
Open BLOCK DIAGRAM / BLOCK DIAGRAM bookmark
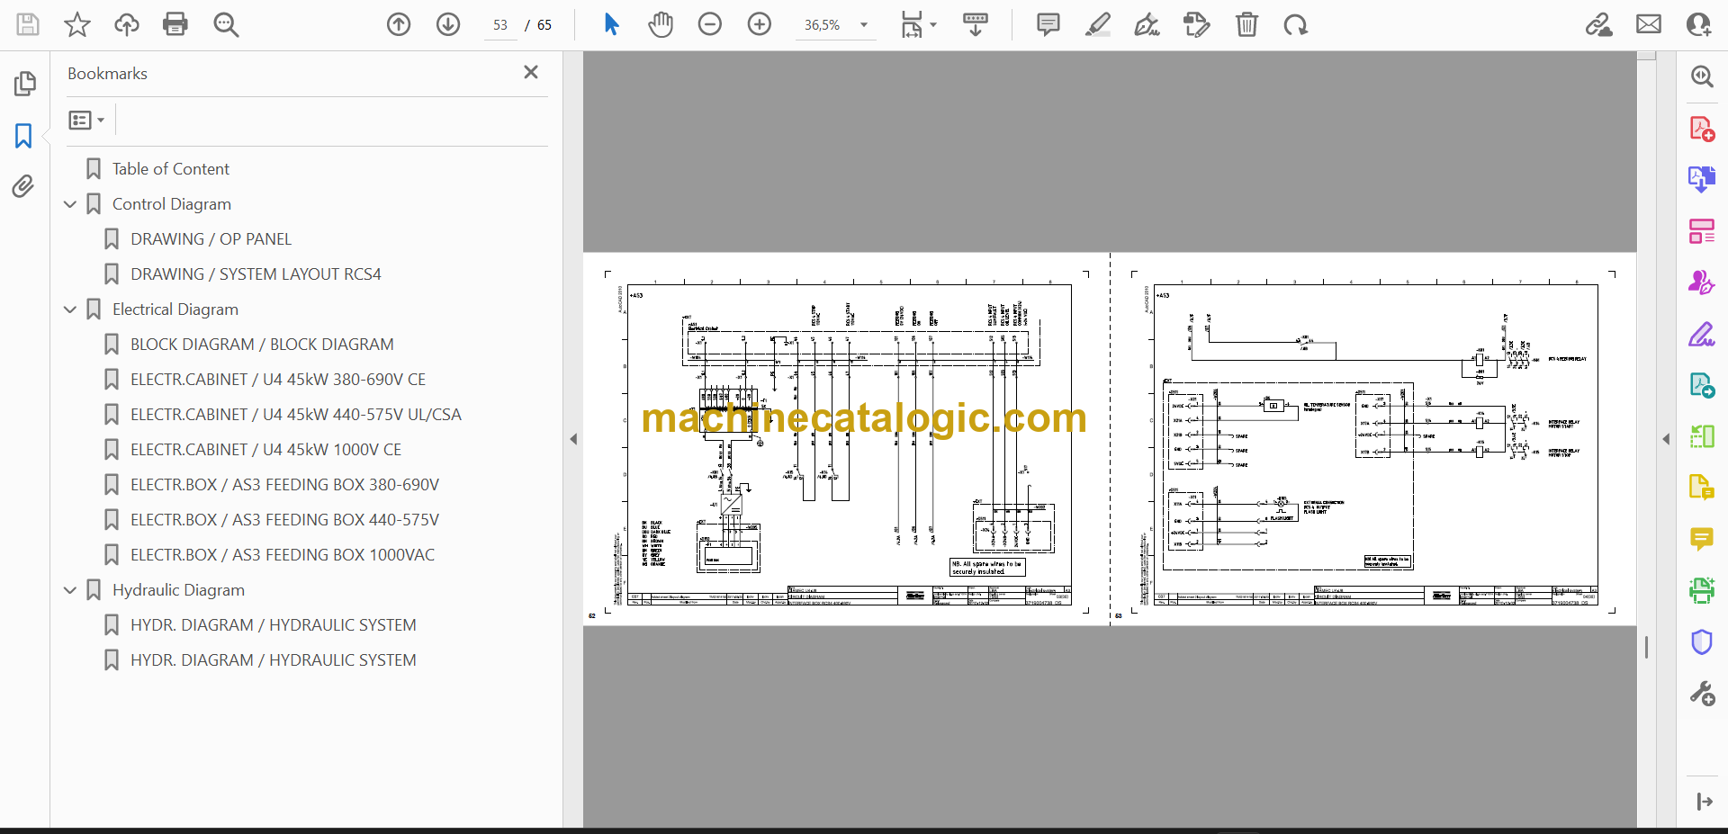pos(262,345)
